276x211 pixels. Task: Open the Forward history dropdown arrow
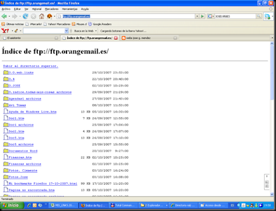click(20, 16)
